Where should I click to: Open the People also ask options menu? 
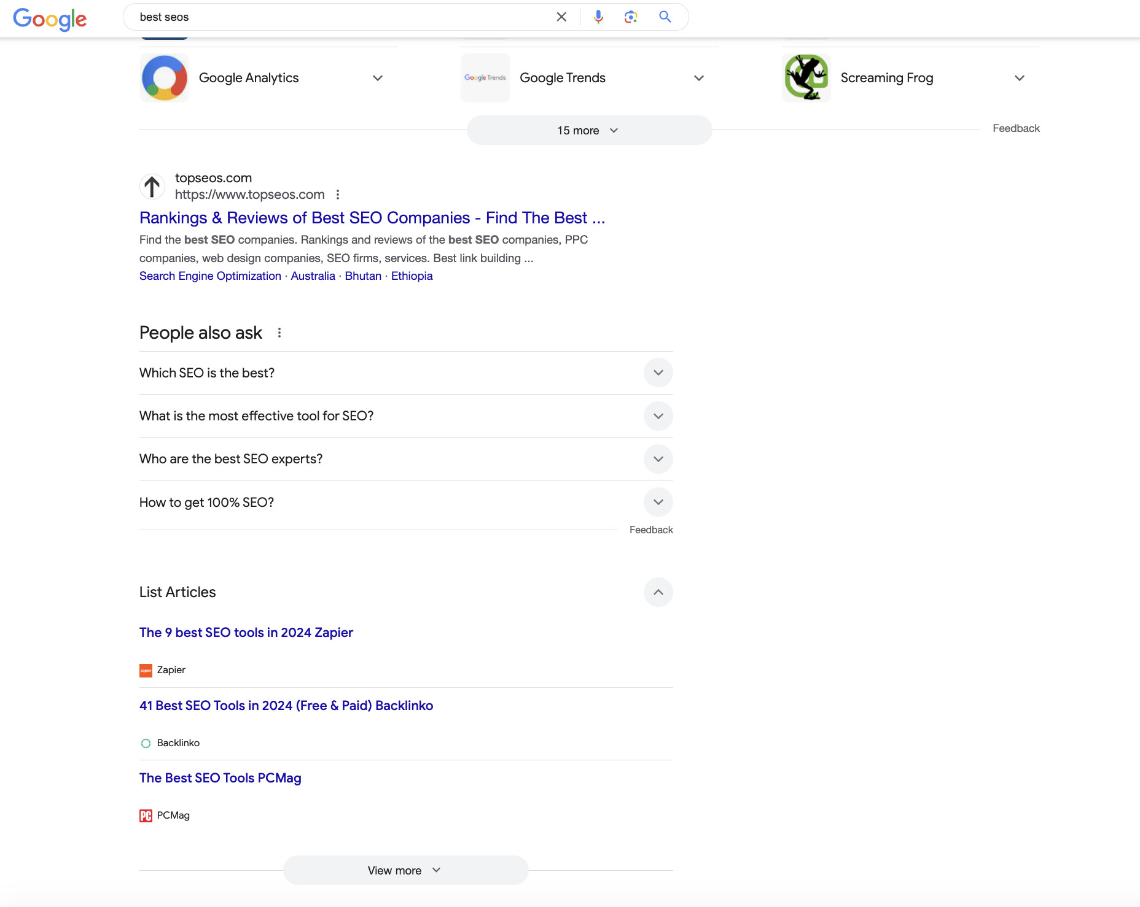click(279, 332)
